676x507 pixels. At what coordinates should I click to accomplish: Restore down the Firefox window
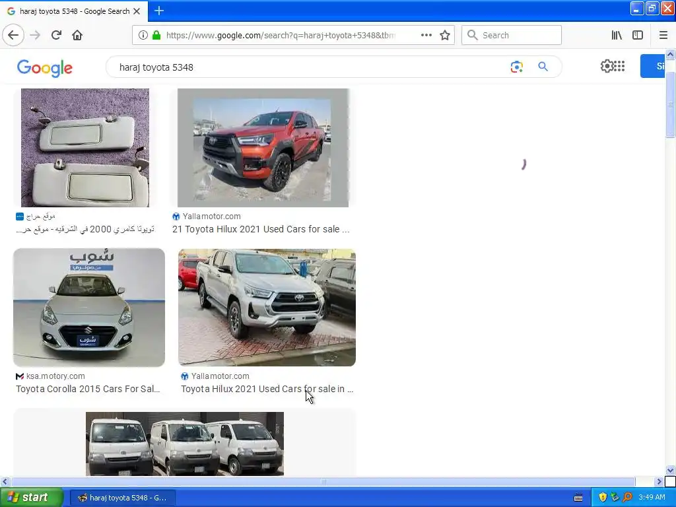click(652, 8)
